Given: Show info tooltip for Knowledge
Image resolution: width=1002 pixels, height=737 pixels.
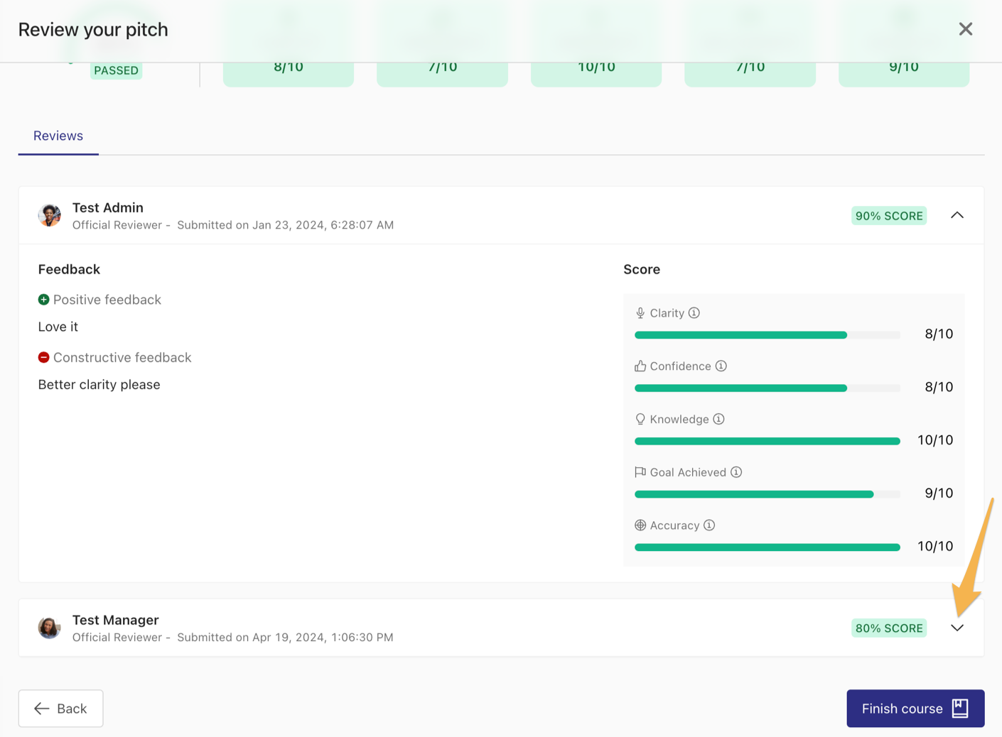Looking at the screenshot, I should 719,419.
